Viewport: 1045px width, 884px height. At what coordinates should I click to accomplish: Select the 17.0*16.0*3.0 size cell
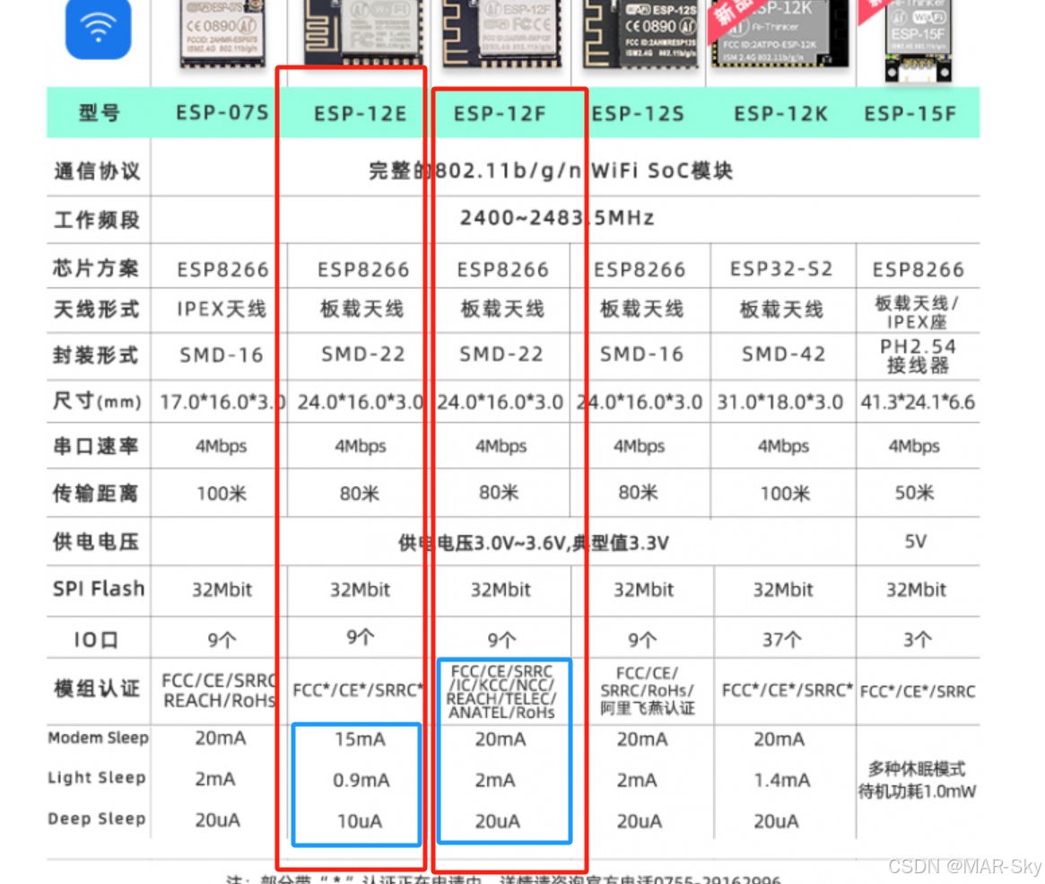point(222,403)
